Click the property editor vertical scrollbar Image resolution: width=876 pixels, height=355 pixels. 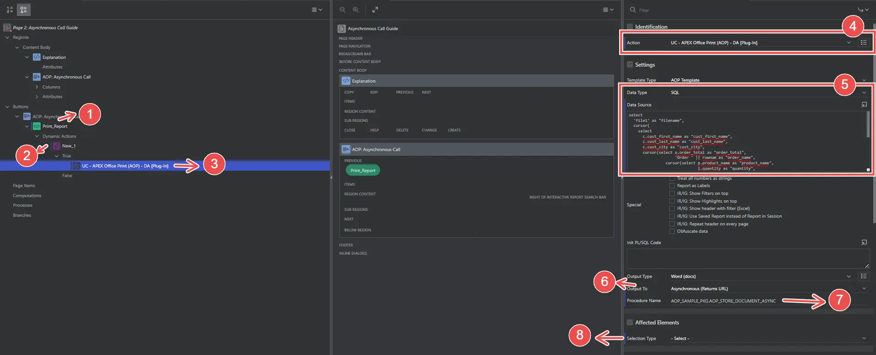[x=874, y=123]
